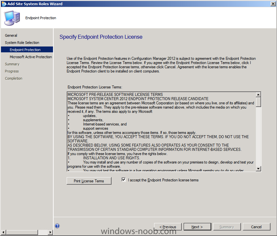The width and height of the screenshot is (277, 236).
Task: Proceed with the Next button
Action: tap(197, 227)
